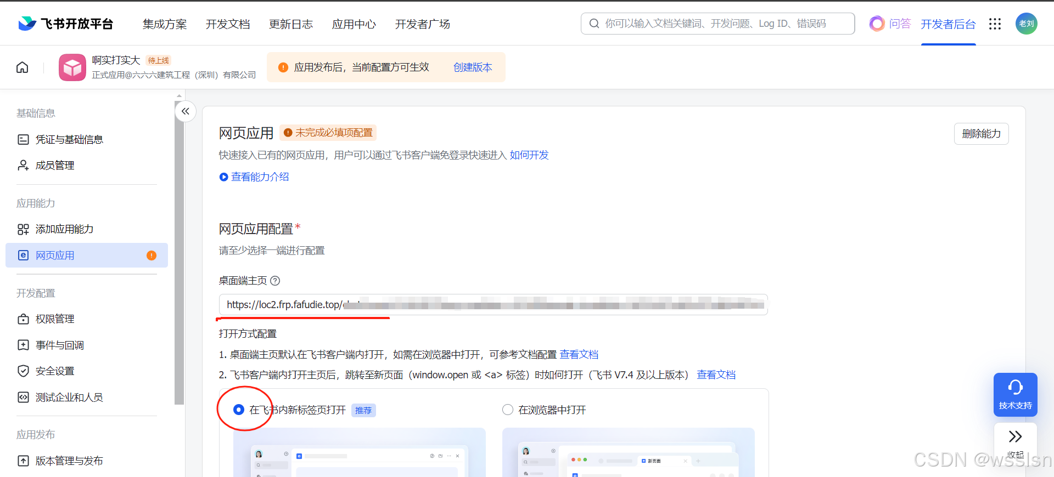The width and height of the screenshot is (1054, 477).
Task: Click the desktop homepage URL field
Action: pos(493,305)
